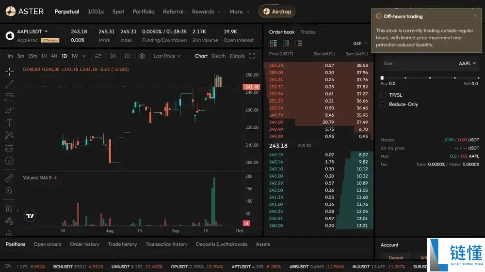Select the 4H timeframe
The width and height of the screenshot is (485, 272).
(54, 56)
